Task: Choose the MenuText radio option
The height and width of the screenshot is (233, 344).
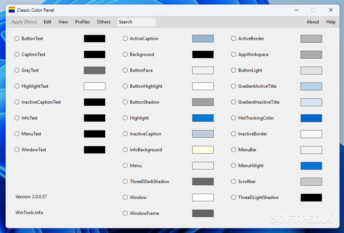Action: (17, 134)
